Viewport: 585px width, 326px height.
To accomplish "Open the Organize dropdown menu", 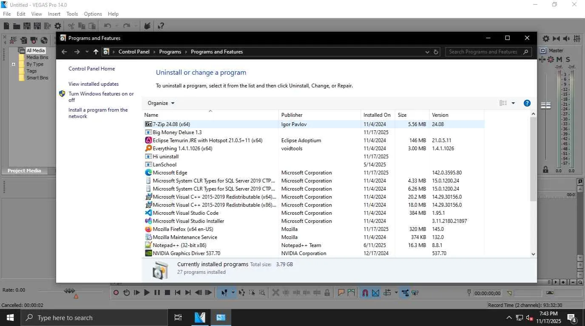I will click(x=161, y=103).
